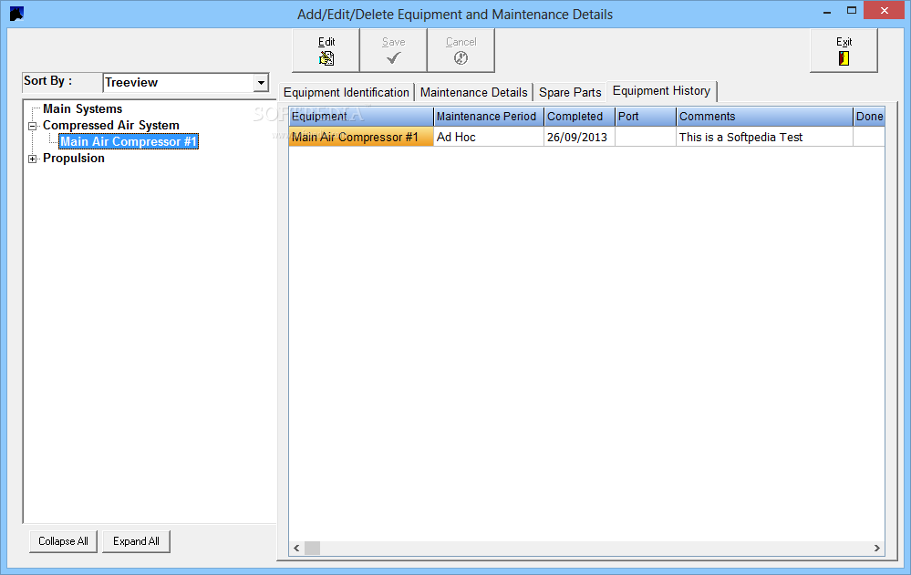This screenshot has height=575, width=911.
Task: Switch to Maintenance Details tab
Action: tap(473, 92)
